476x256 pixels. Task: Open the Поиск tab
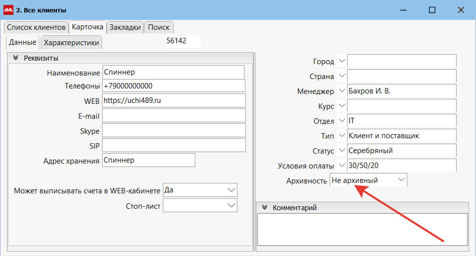(x=159, y=27)
